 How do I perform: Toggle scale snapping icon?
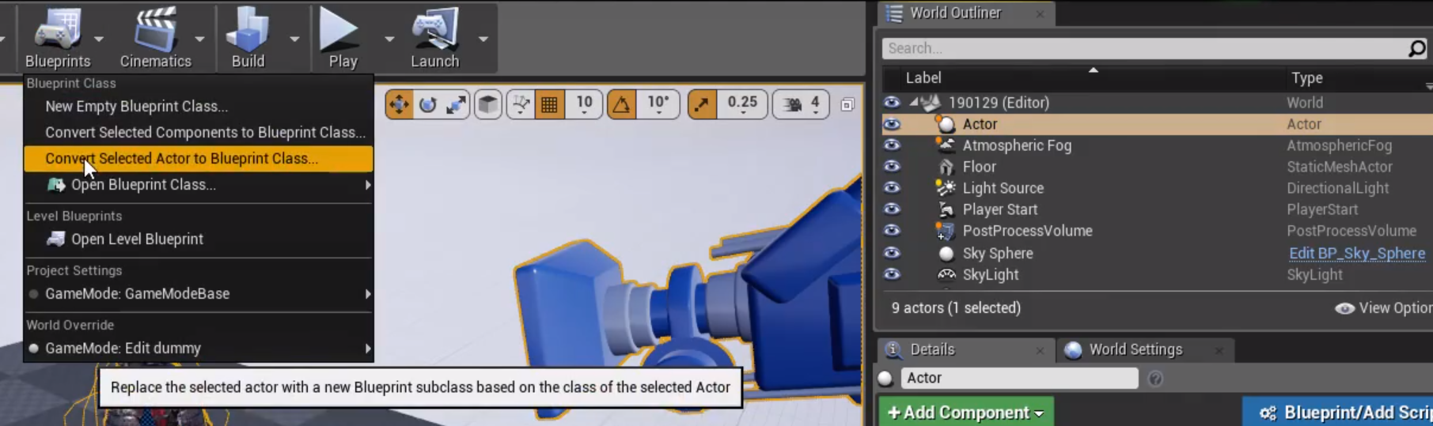[703, 104]
